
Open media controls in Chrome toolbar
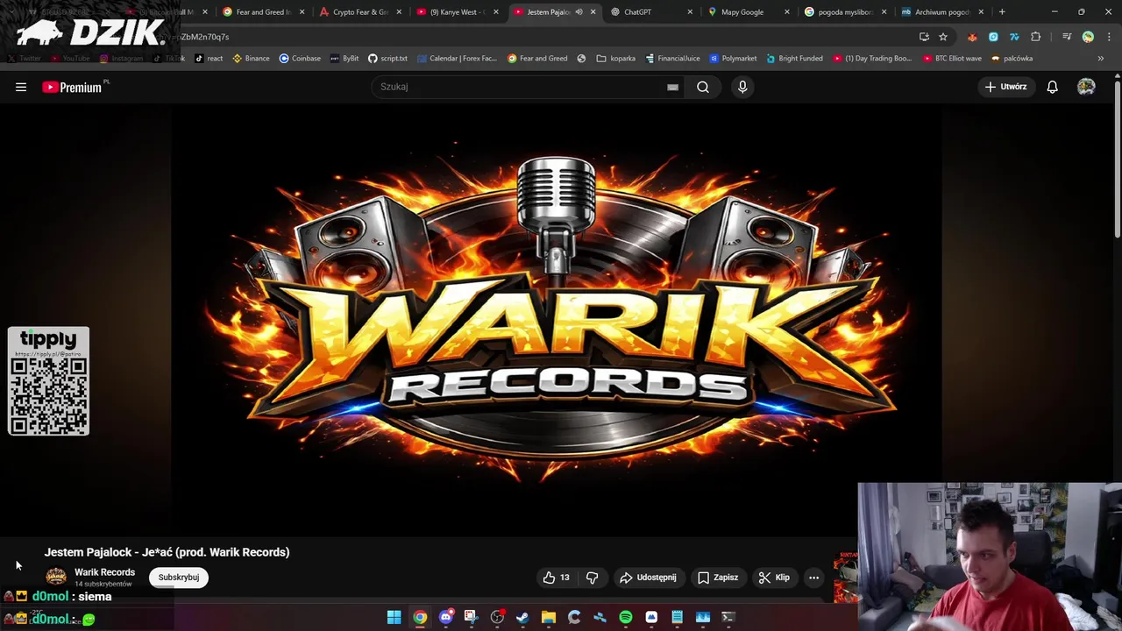point(1067,37)
